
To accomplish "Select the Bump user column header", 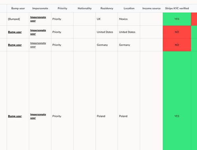I will click(x=18, y=9).
